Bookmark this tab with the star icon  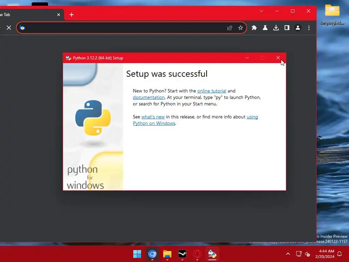point(240,28)
